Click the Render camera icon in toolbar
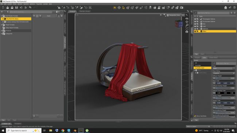Image resolution: width=237 pixels, height=133 pixels. tap(182, 8)
